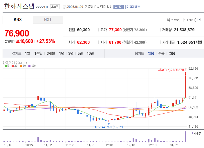The image size is (204, 148).
Task: Click the 거래량 value 21,538,879
Action: click(184, 30)
